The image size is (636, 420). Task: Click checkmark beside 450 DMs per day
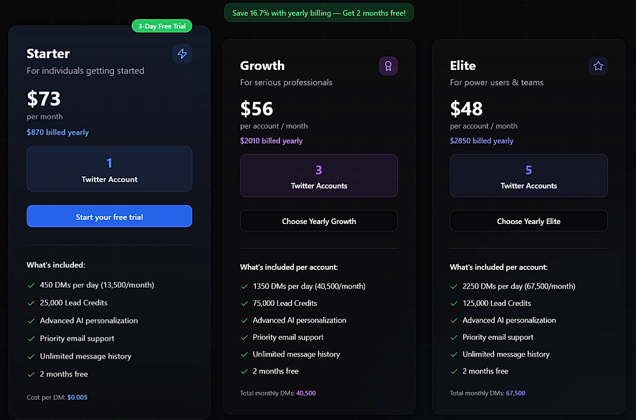[31, 285]
